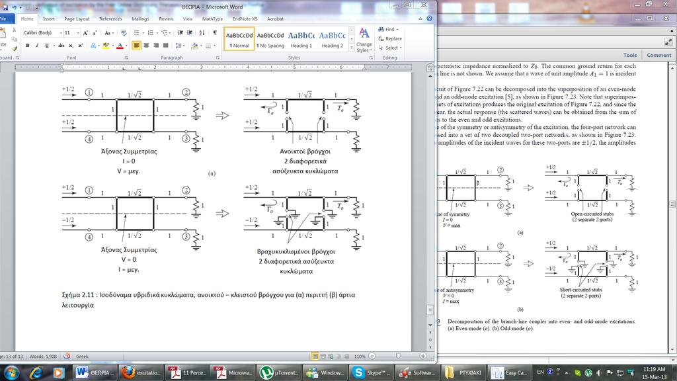Switch to Insert tab

[49, 19]
